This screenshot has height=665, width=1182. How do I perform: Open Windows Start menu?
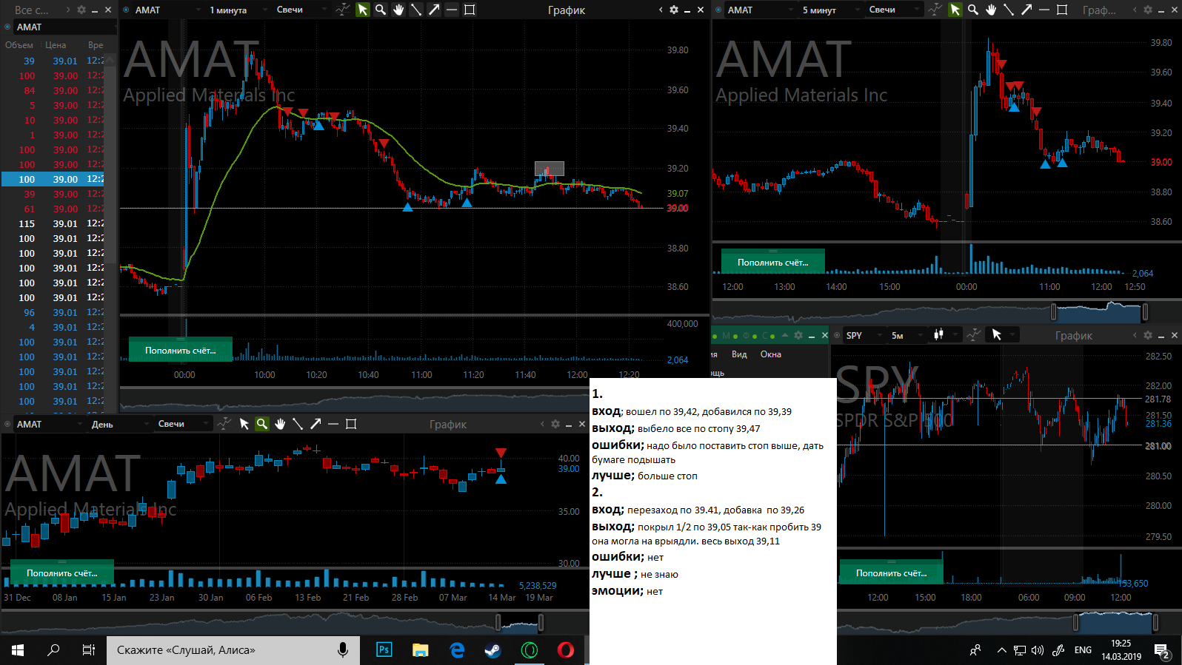click(18, 649)
